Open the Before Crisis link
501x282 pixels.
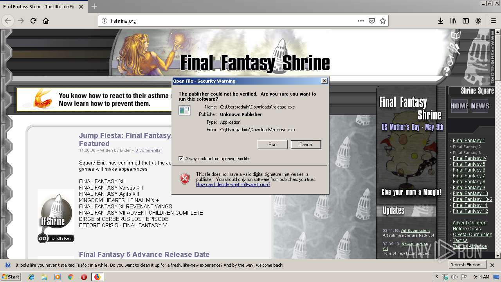[x=467, y=229]
